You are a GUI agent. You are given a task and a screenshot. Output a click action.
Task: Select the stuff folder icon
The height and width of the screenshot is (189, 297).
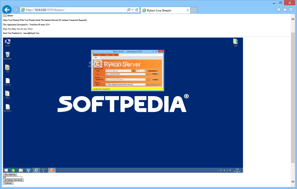tap(235, 43)
